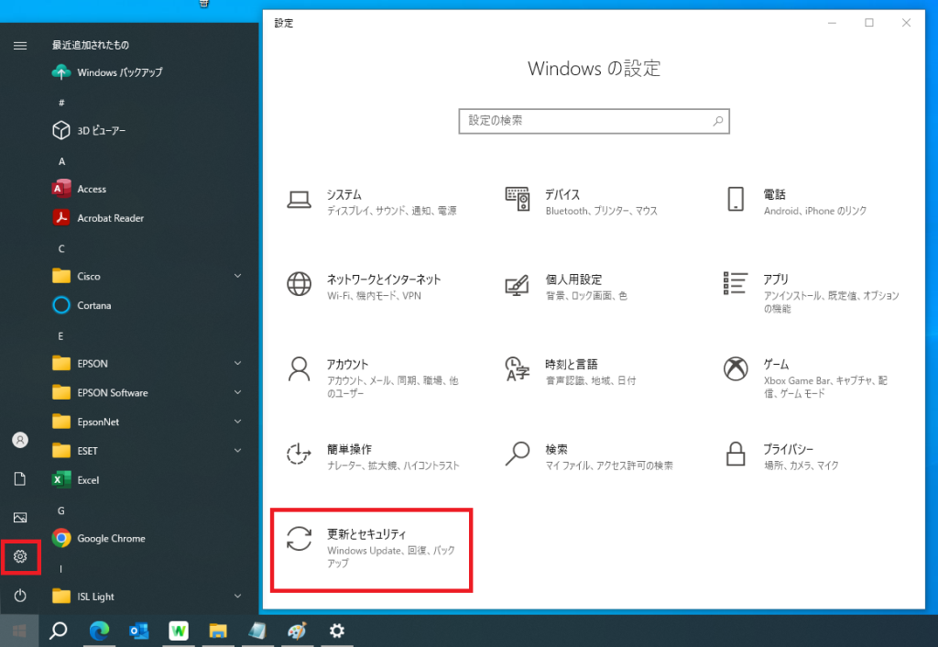Open File Explorer from the taskbar

pos(218,631)
